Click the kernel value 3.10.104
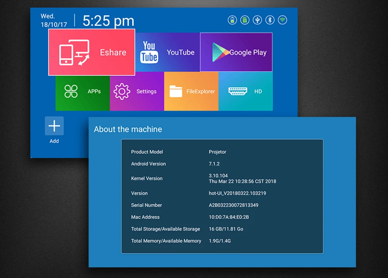 pyautogui.click(x=218, y=175)
